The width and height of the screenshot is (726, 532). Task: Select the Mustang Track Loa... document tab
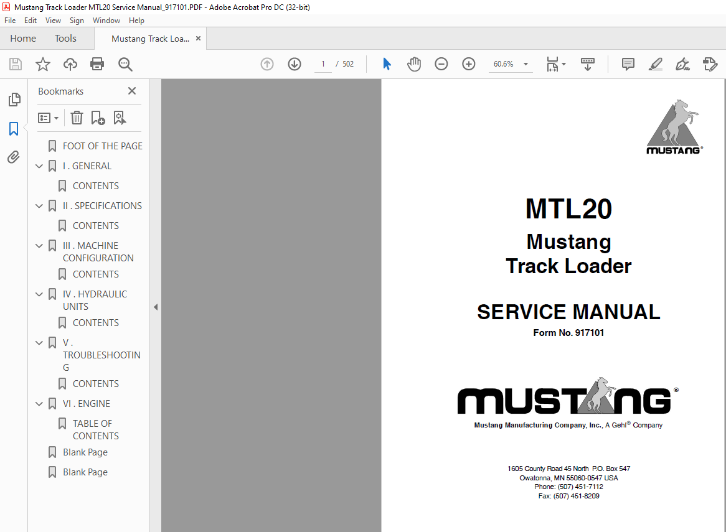tap(150, 39)
